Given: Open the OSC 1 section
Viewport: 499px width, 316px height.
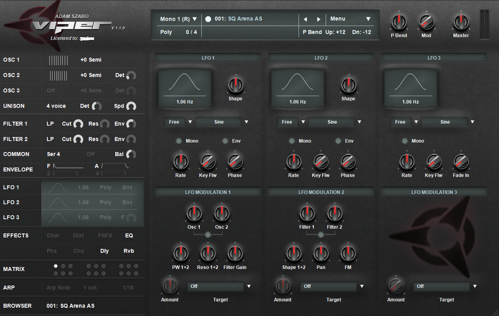Looking at the screenshot, I should pos(11,60).
